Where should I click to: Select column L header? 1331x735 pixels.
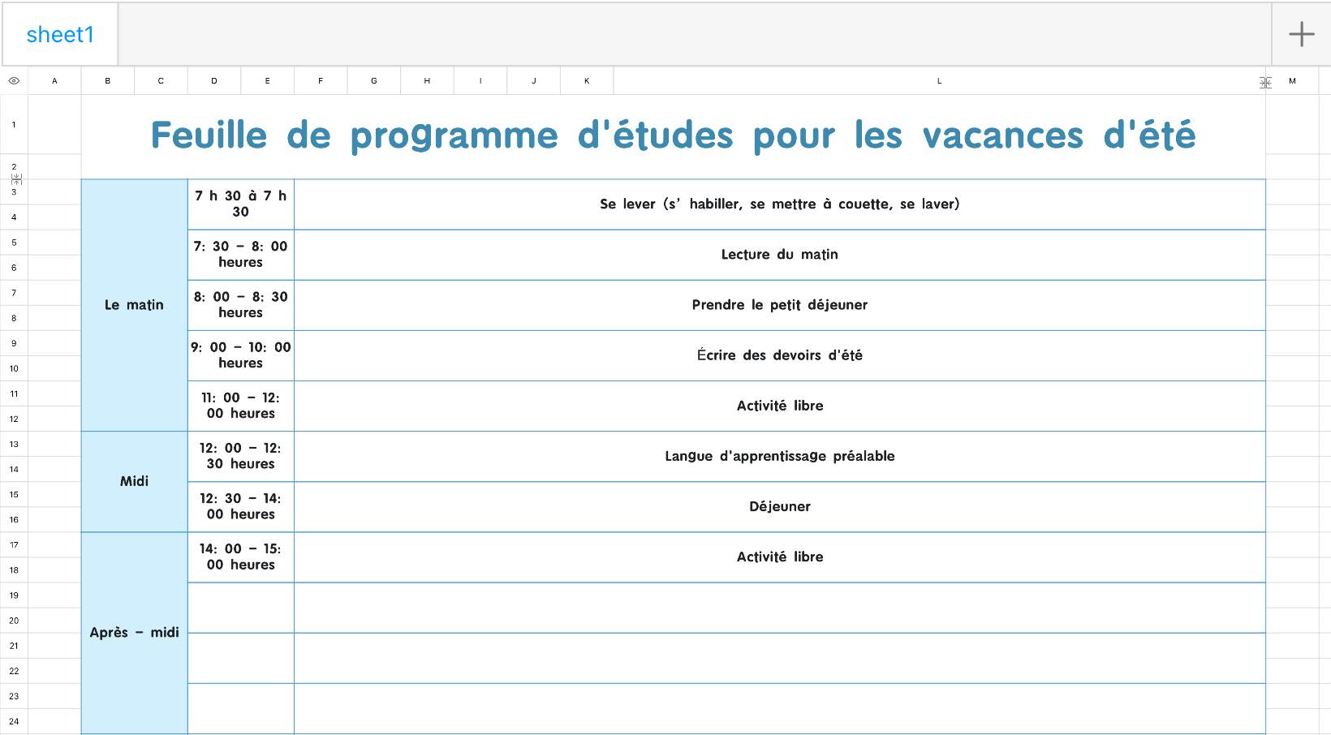click(x=940, y=81)
